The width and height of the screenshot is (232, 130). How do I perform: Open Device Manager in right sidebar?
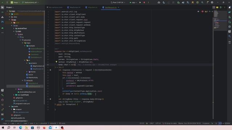(229, 17)
